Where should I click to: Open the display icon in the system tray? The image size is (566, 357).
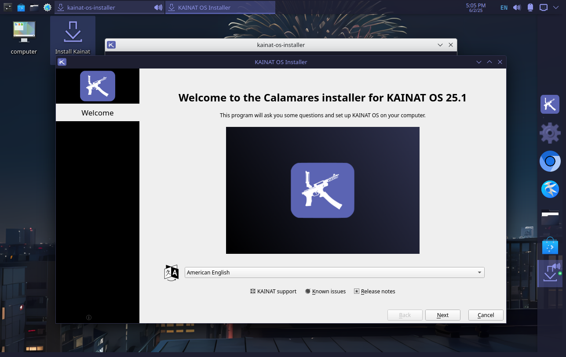pyautogui.click(x=544, y=7)
